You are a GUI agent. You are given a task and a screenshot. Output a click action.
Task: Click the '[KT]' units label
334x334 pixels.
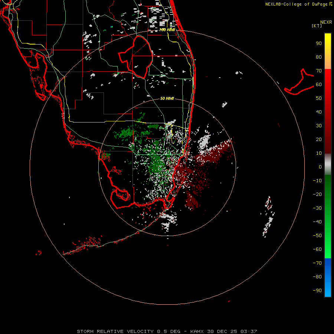(x=317, y=26)
